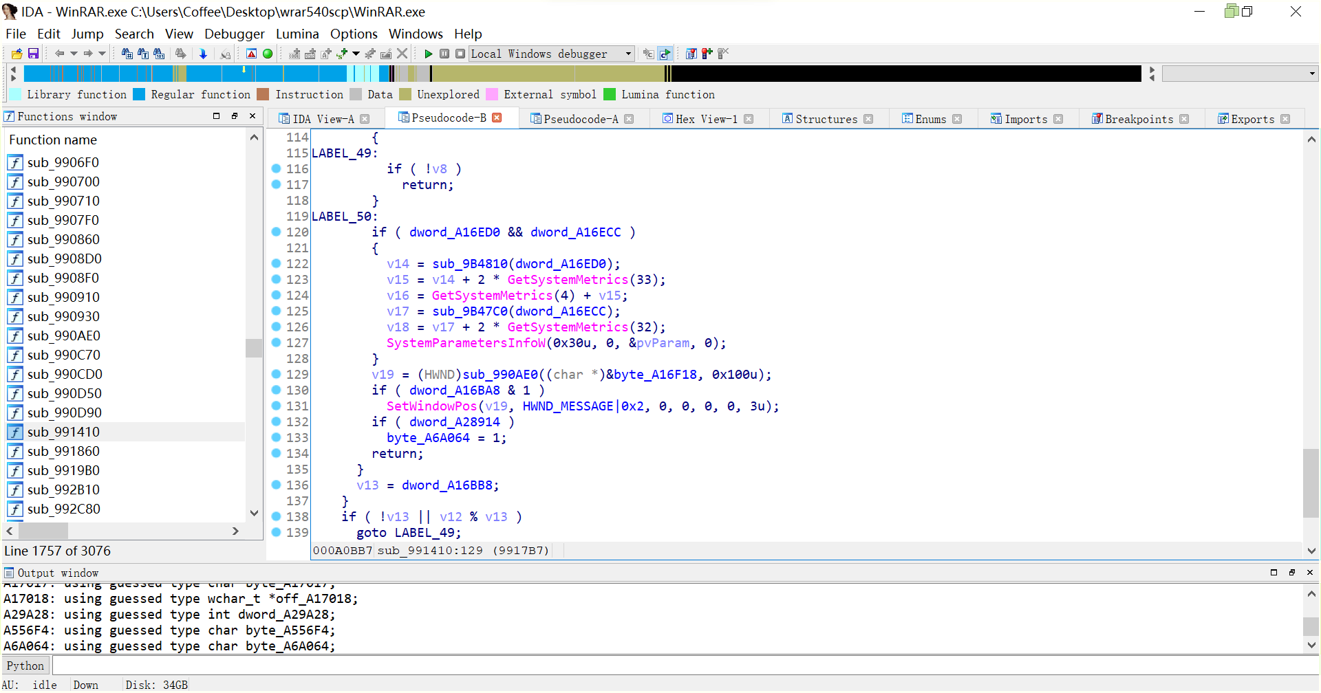Open the navigation band combo box dropdown
This screenshot has height=693, width=1321.
point(1312,74)
